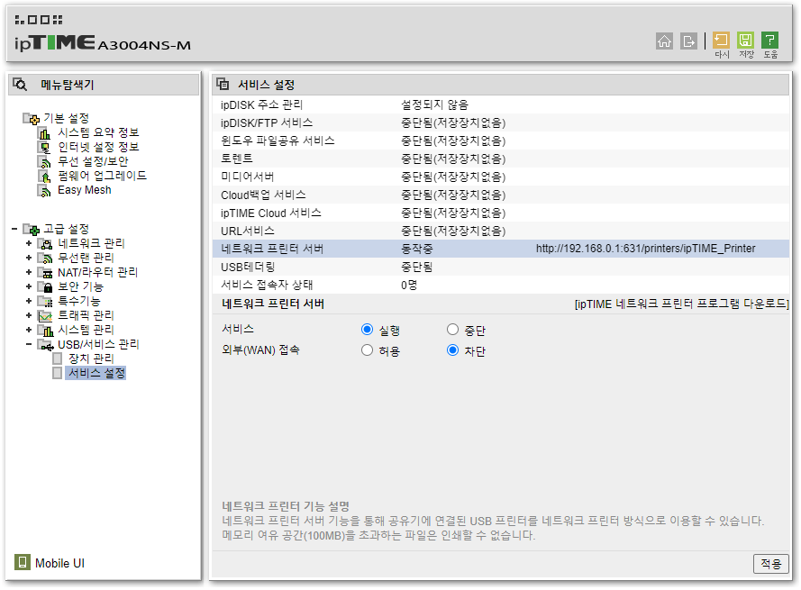Click the 고급 설정 folder icon

coord(32,230)
